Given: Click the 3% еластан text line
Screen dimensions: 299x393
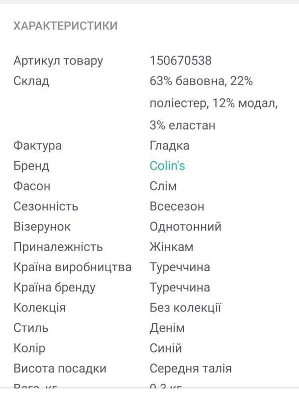Looking at the screenshot, I should 182,125.
